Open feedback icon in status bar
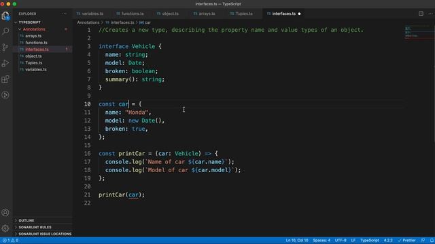435x244 pixels. coord(423,241)
